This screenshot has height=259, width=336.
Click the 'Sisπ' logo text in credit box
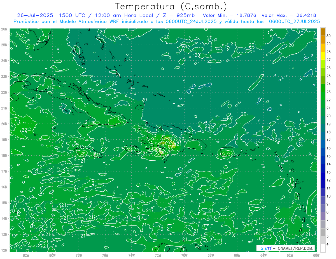266,248
